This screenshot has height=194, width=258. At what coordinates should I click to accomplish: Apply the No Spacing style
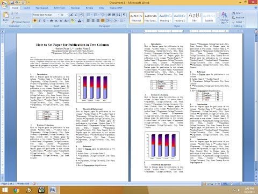coord(151,18)
